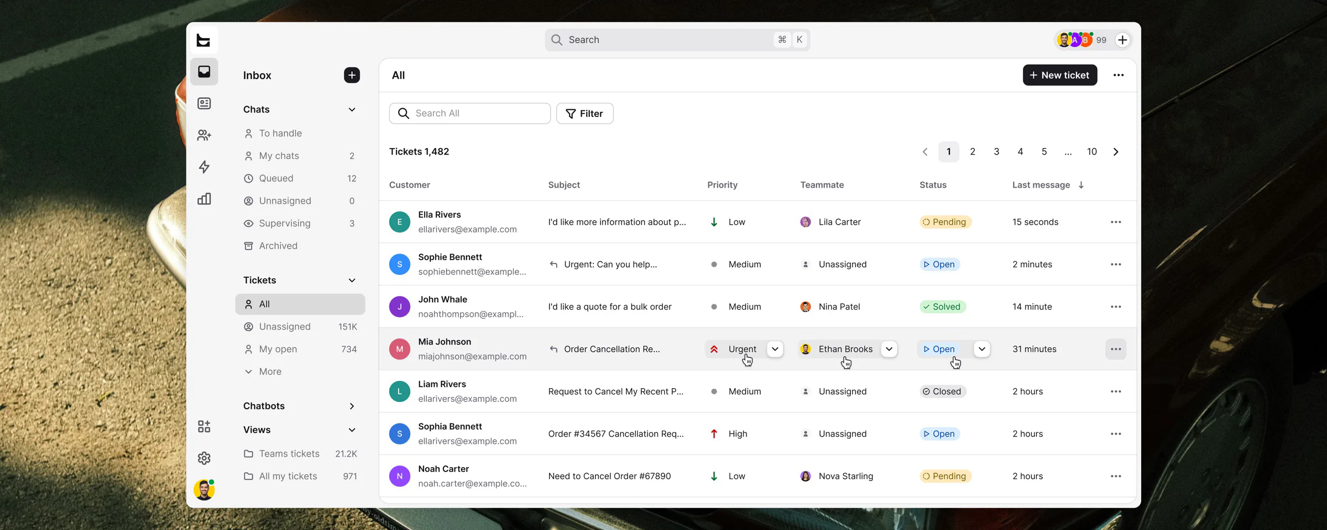The height and width of the screenshot is (530, 1327).
Task: Select To handle in Chats
Action: pyautogui.click(x=300, y=134)
